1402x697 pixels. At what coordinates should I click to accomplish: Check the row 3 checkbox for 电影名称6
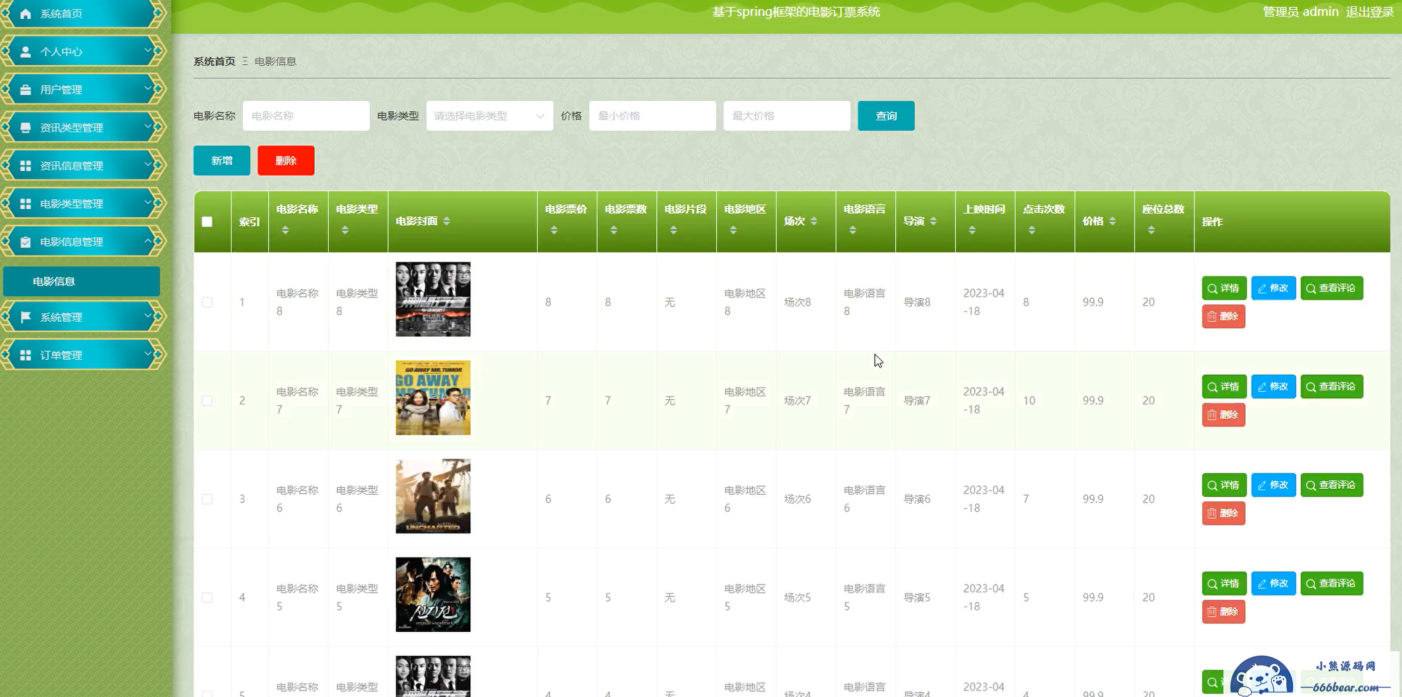[x=207, y=499]
